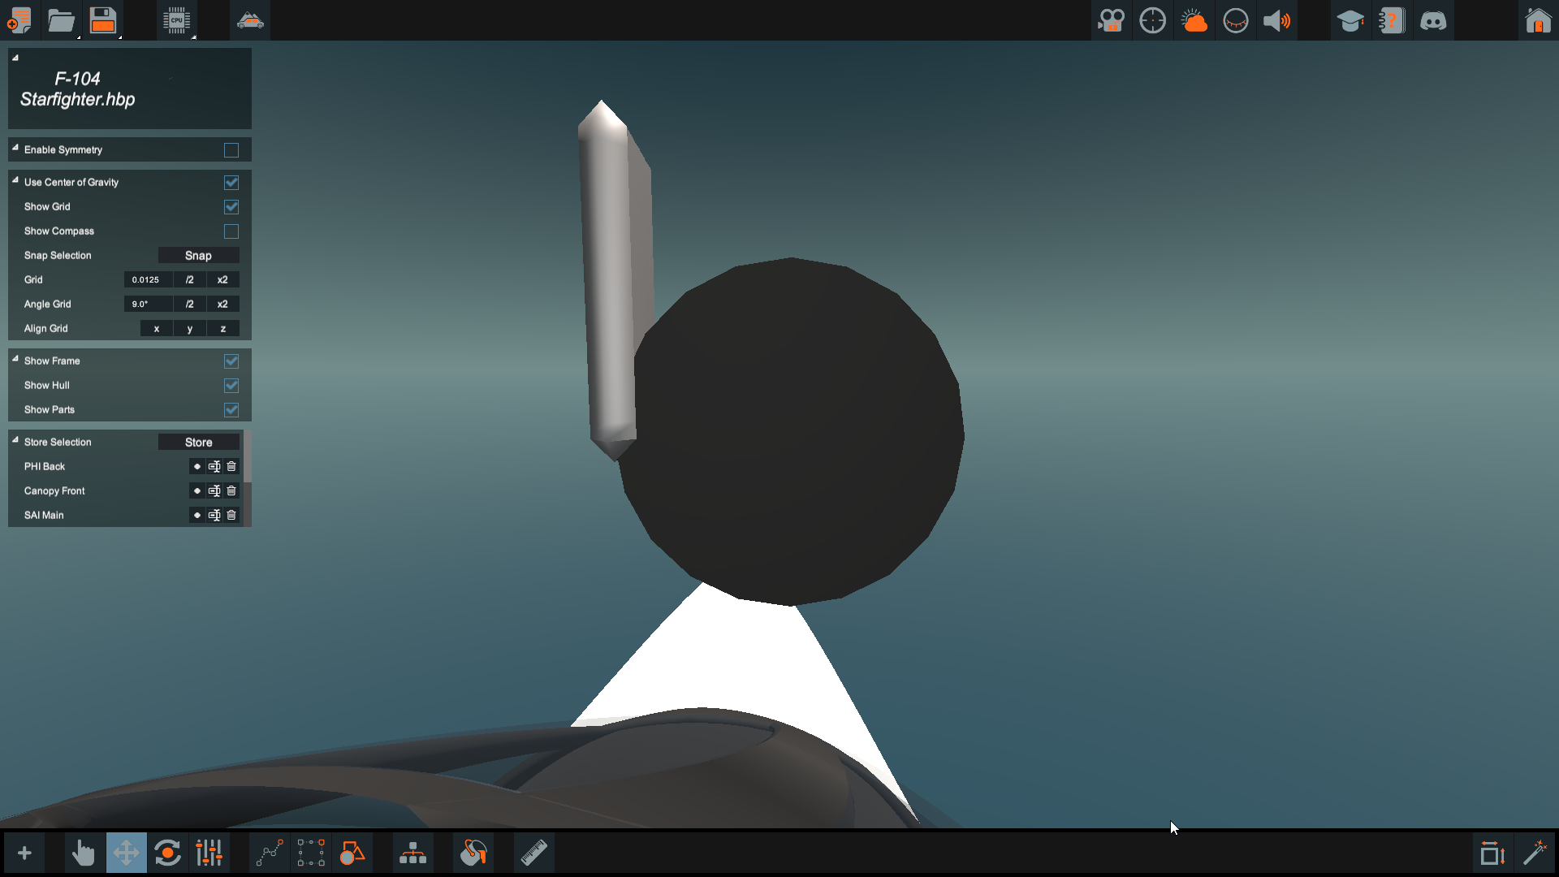Collapse the Use Center of Gravity section
The height and width of the screenshot is (877, 1559).
point(15,180)
